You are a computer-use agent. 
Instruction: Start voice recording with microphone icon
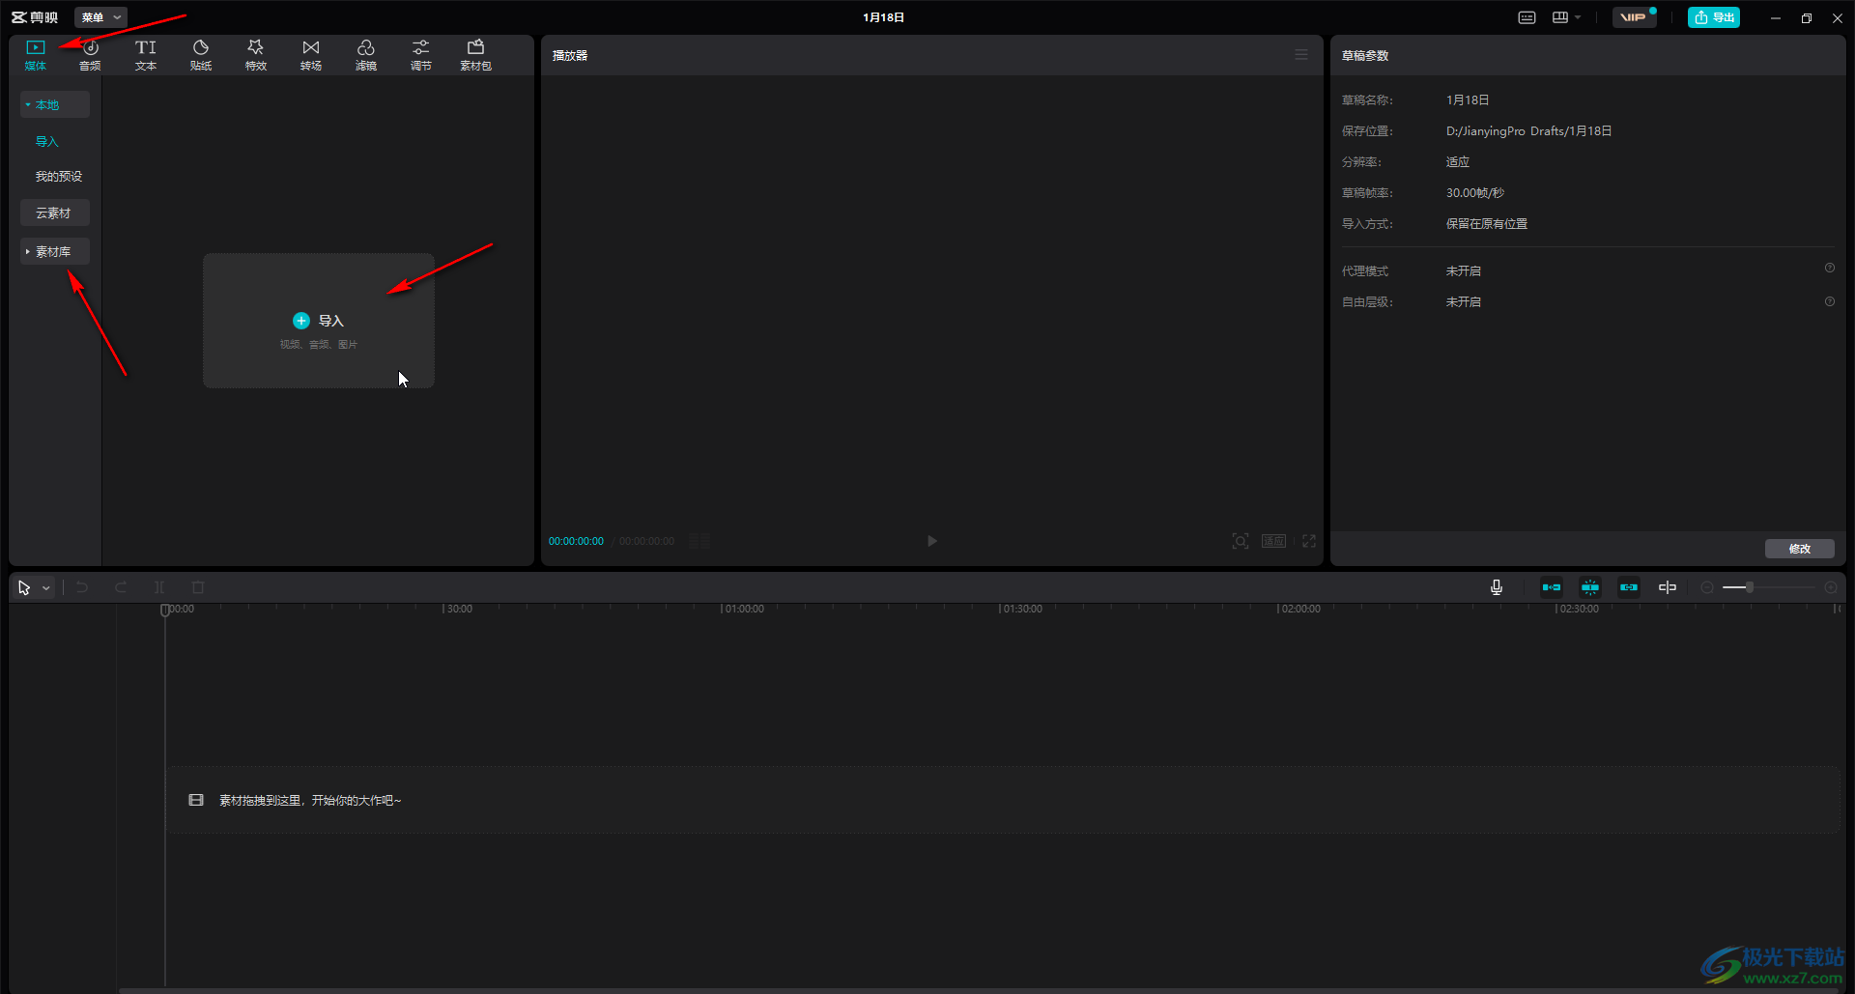click(x=1497, y=587)
